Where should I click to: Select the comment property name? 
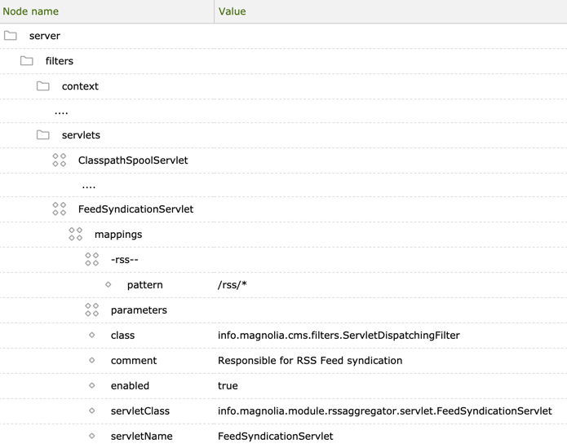(134, 361)
